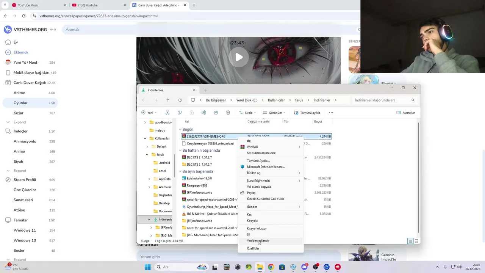Expand WinRAR submenu in context menu
485x273 pixels.
click(x=271, y=147)
